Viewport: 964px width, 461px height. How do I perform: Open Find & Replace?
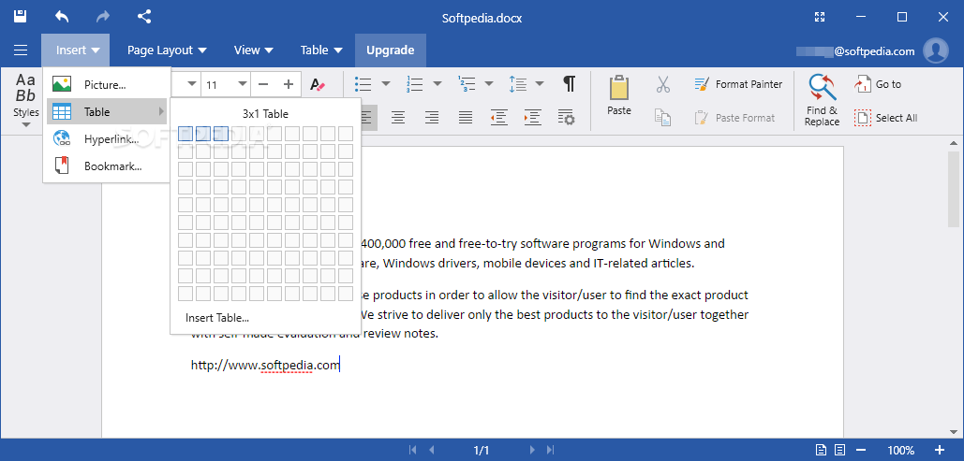pos(822,100)
